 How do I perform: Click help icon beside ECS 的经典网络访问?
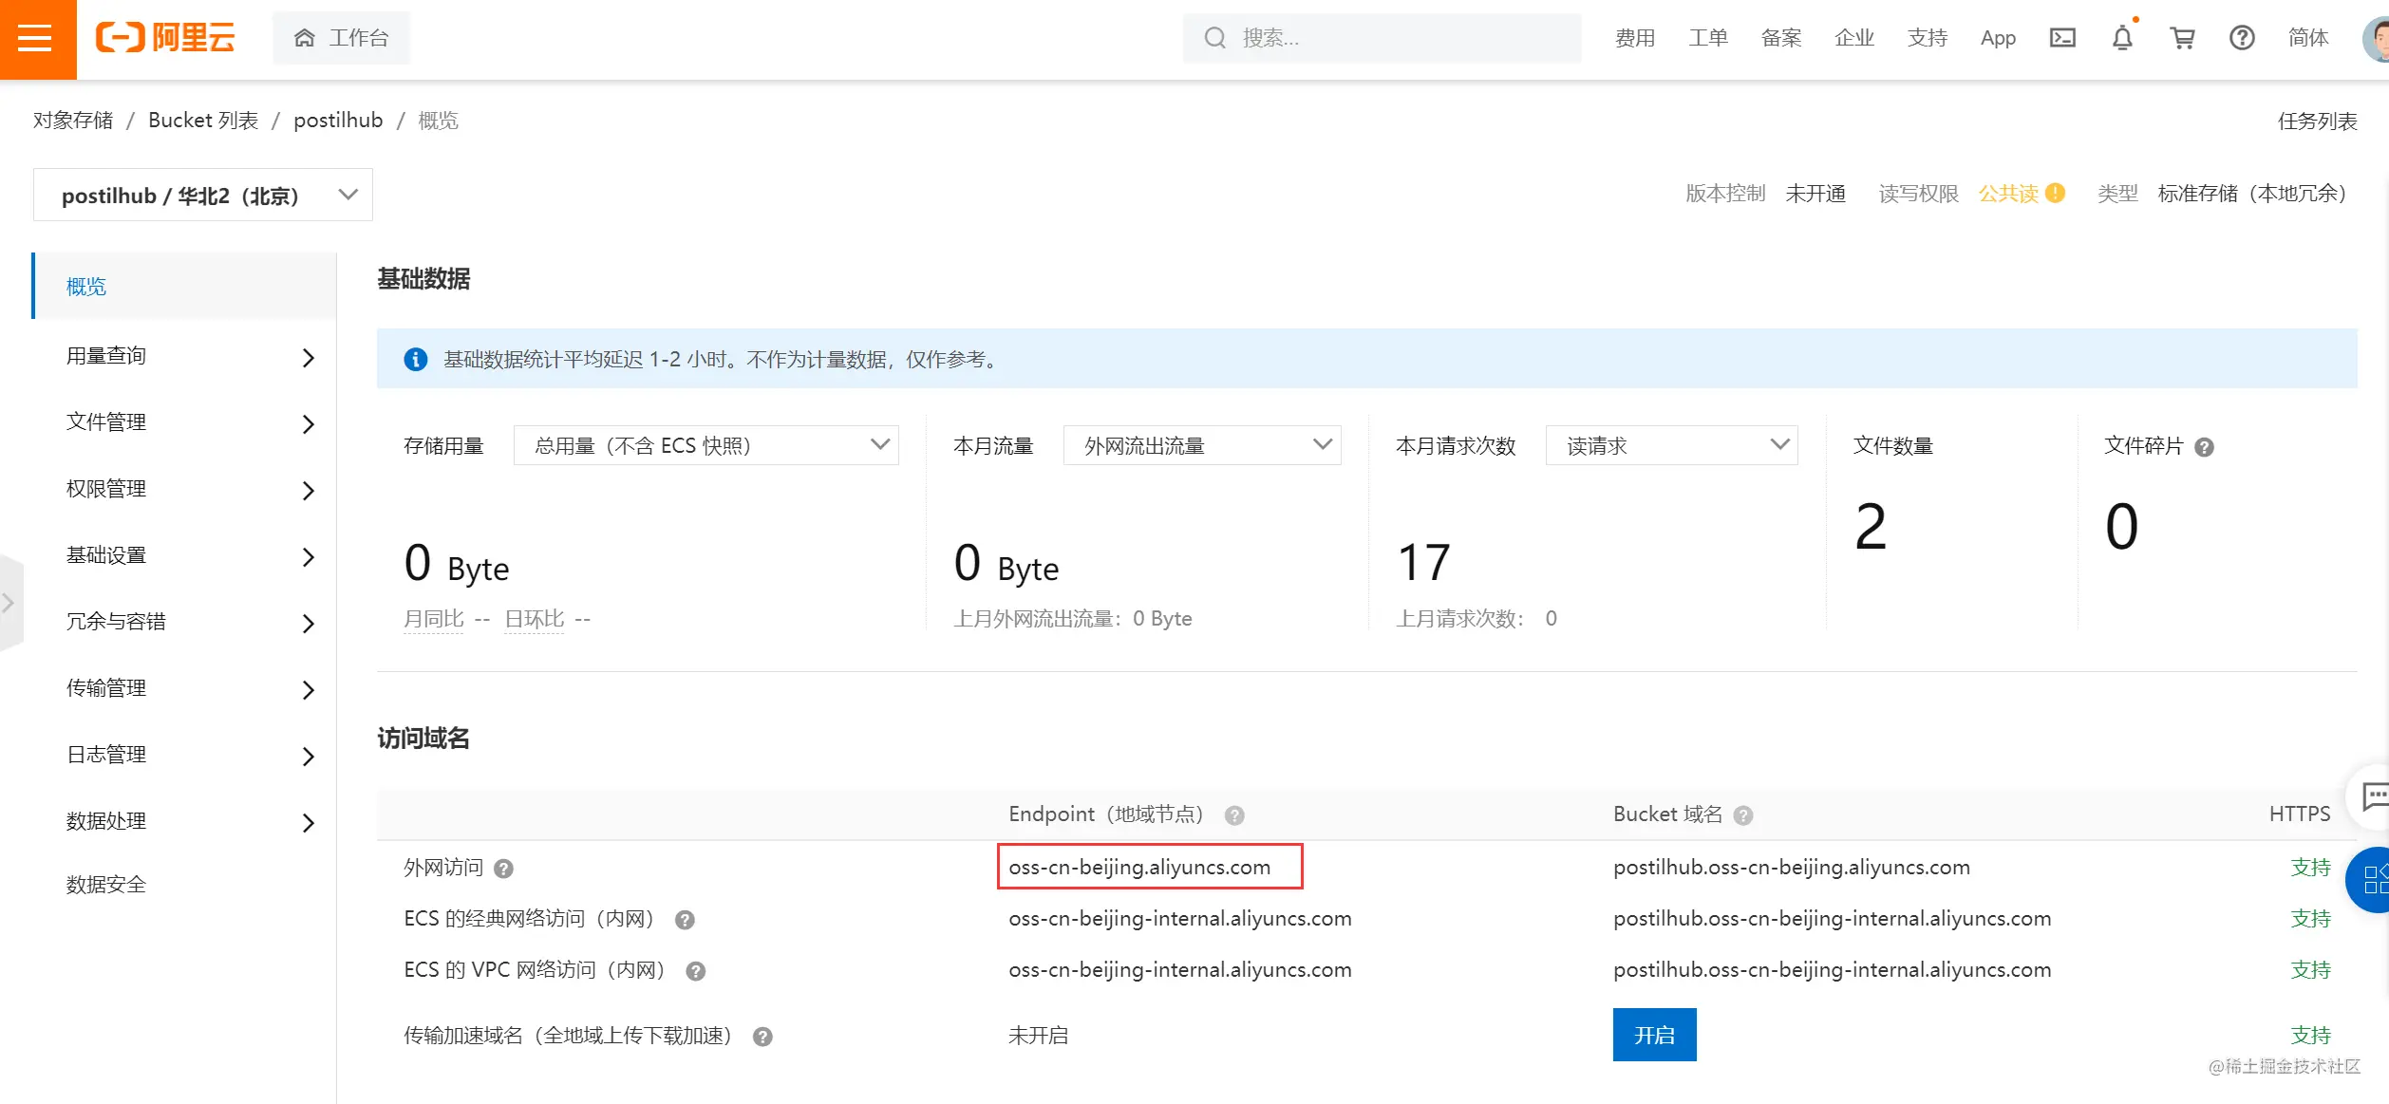pyautogui.click(x=685, y=920)
